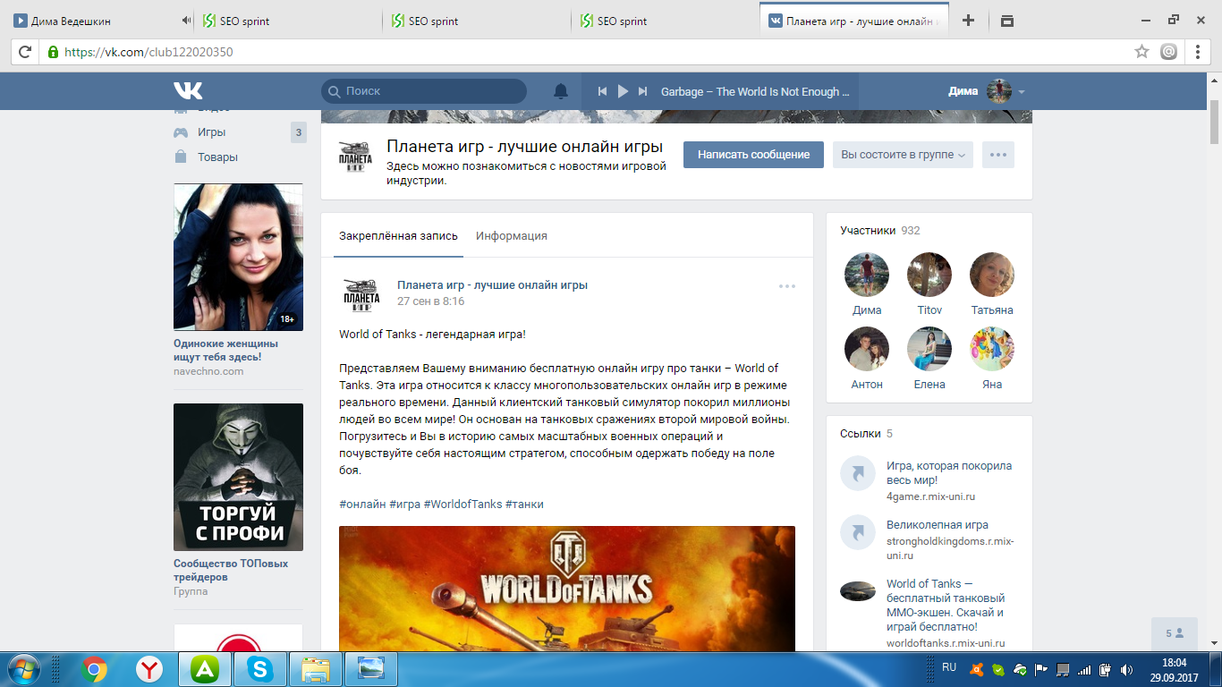Open World of Tanks бесплатный танковый link
Screen dimensions: 1222x687
coord(946,606)
